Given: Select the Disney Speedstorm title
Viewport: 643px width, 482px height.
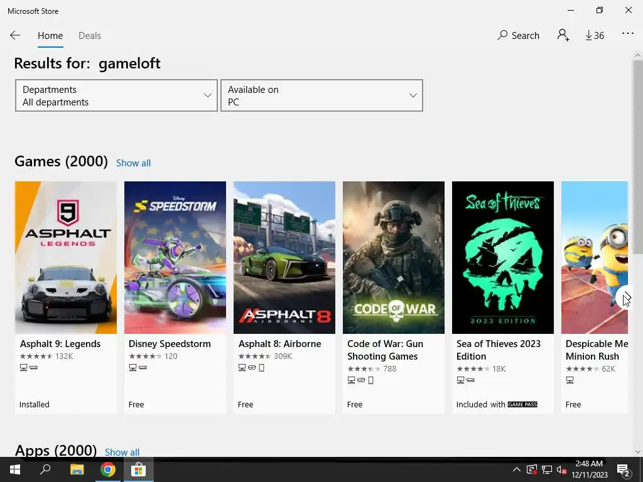Looking at the screenshot, I should click(170, 344).
